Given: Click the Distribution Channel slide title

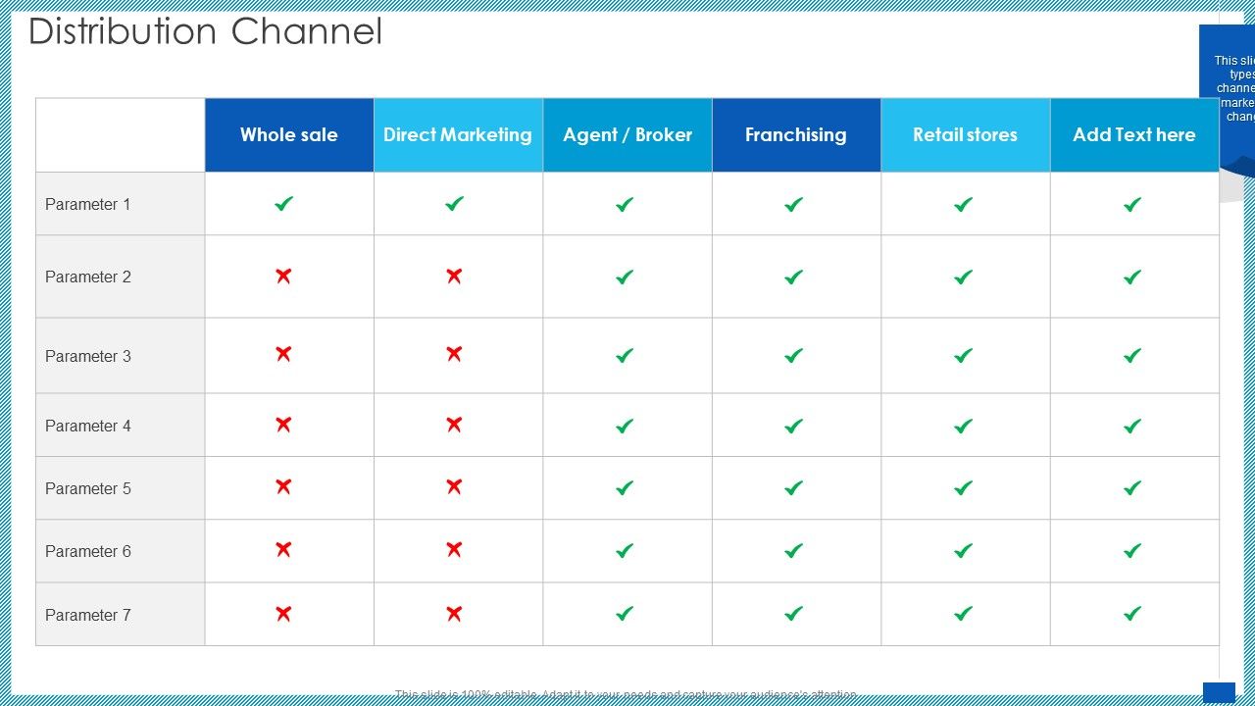Looking at the screenshot, I should point(206,31).
